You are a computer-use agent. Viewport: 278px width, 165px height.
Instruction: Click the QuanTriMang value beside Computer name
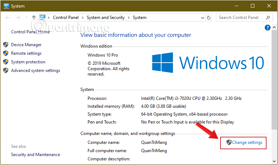pyautogui.click(x=154, y=142)
